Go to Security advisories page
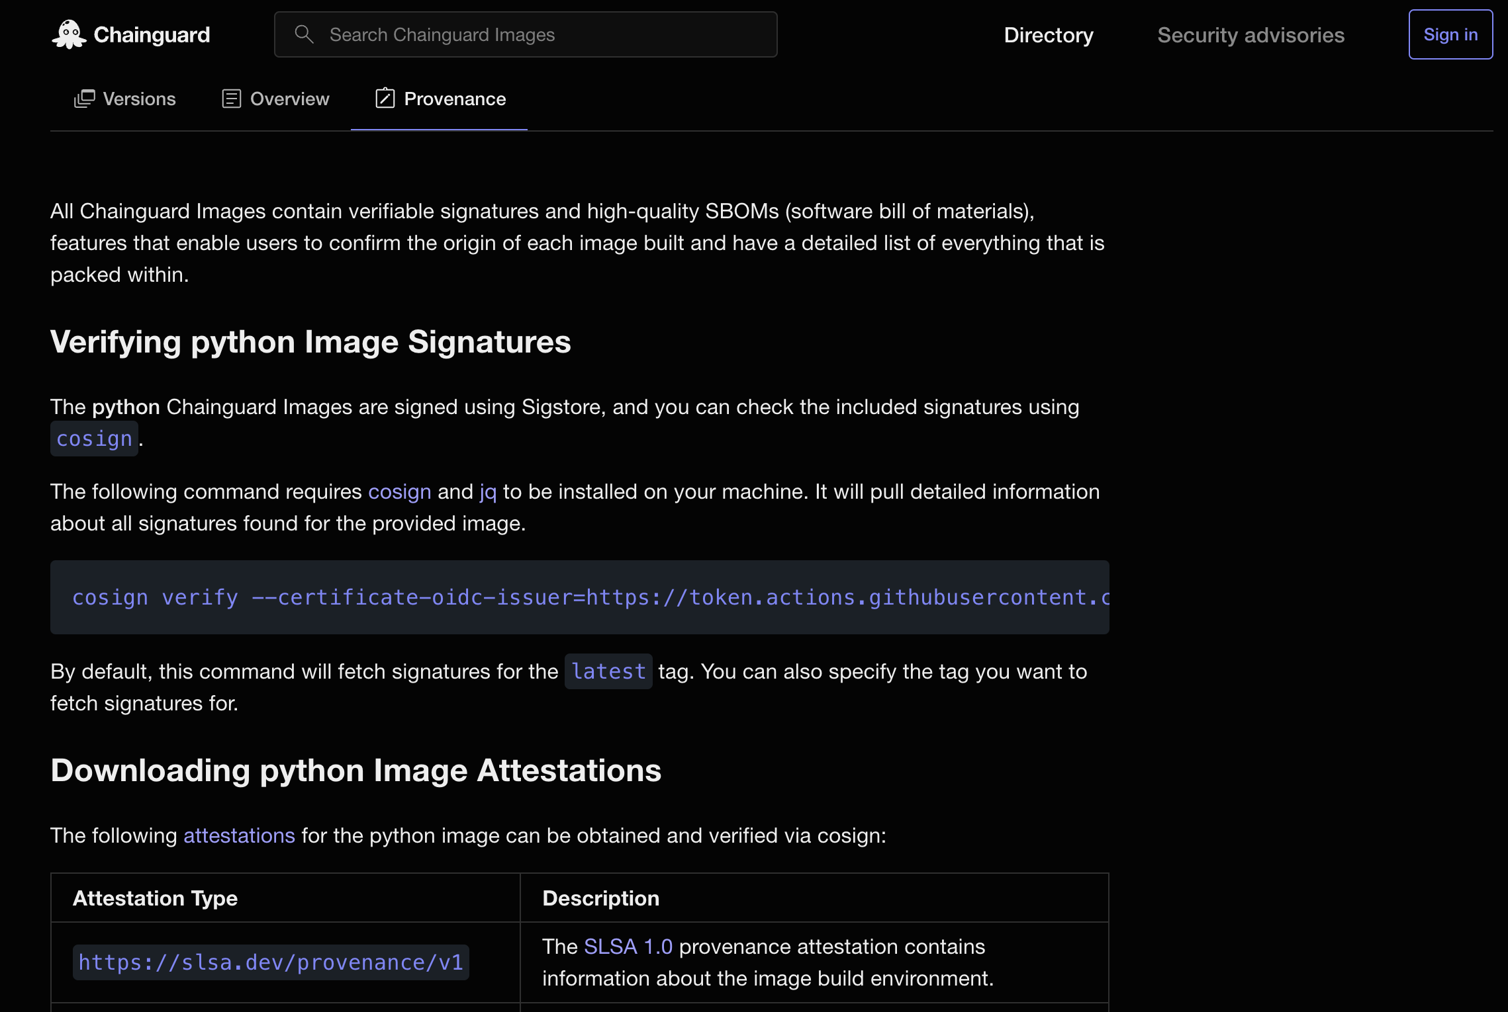The height and width of the screenshot is (1012, 1508). click(1250, 35)
